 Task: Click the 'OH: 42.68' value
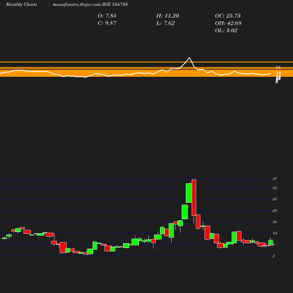tap(228, 23)
